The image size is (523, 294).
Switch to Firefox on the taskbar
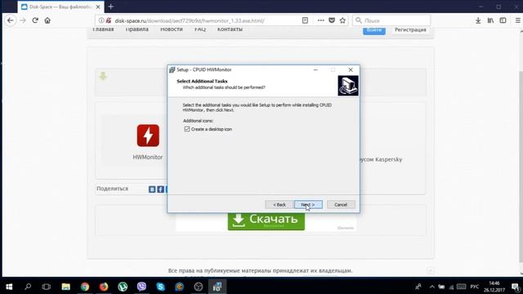pyautogui.click(x=104, y=287)
